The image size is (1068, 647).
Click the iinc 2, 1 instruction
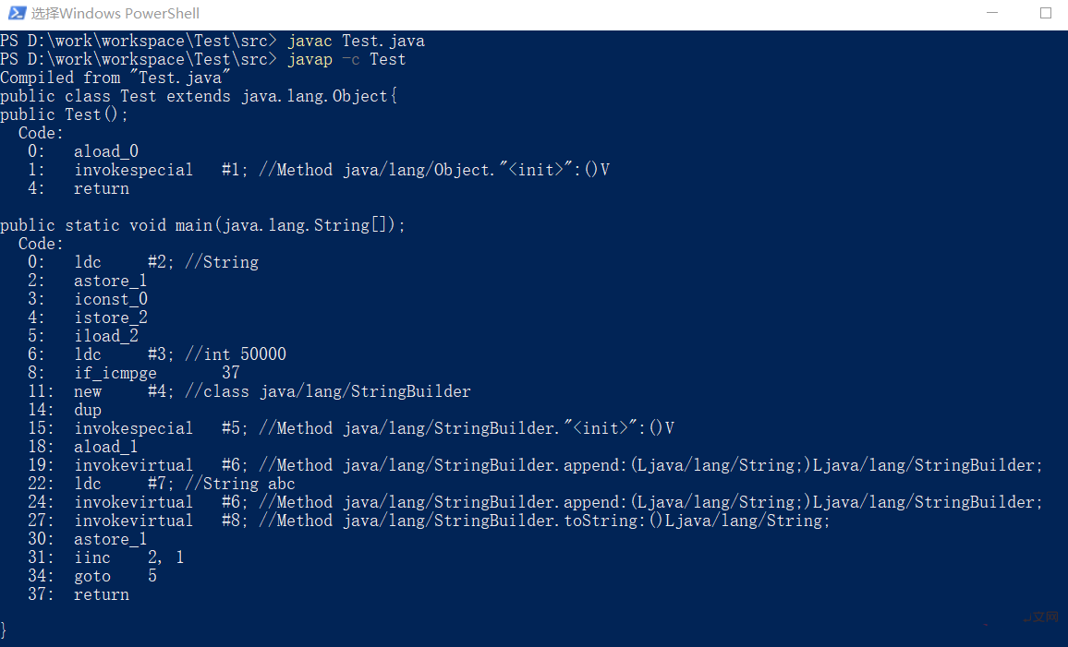click(128, 557)
